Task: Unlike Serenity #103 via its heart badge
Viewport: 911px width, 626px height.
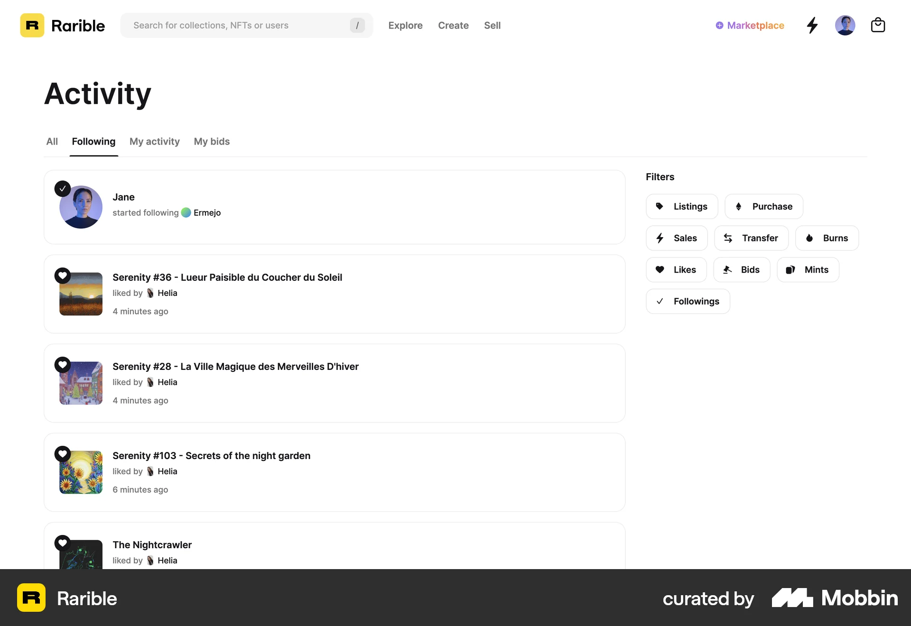Action: click(x=63, y=454)
